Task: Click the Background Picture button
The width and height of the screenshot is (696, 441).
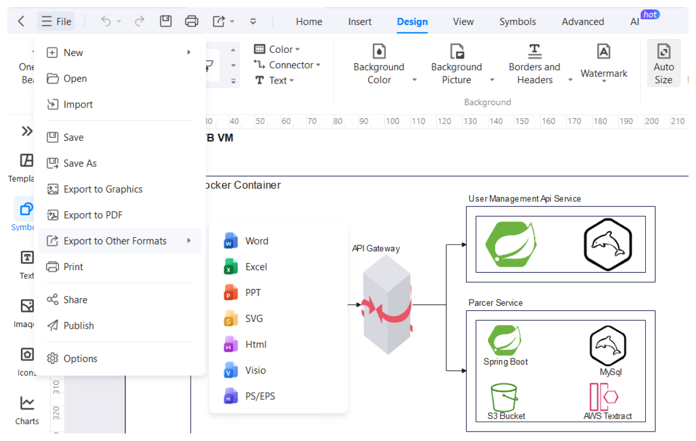Action: click(456, 65)
